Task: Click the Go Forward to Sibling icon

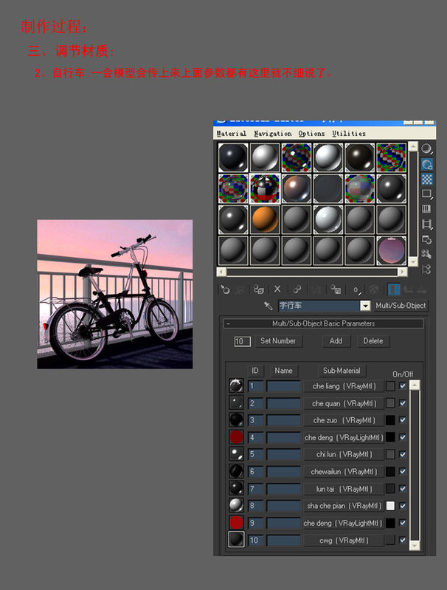Action: click(423, 289)
